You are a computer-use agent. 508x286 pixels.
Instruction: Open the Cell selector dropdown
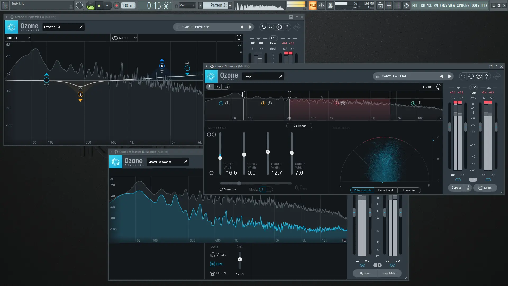click(187, 5)
